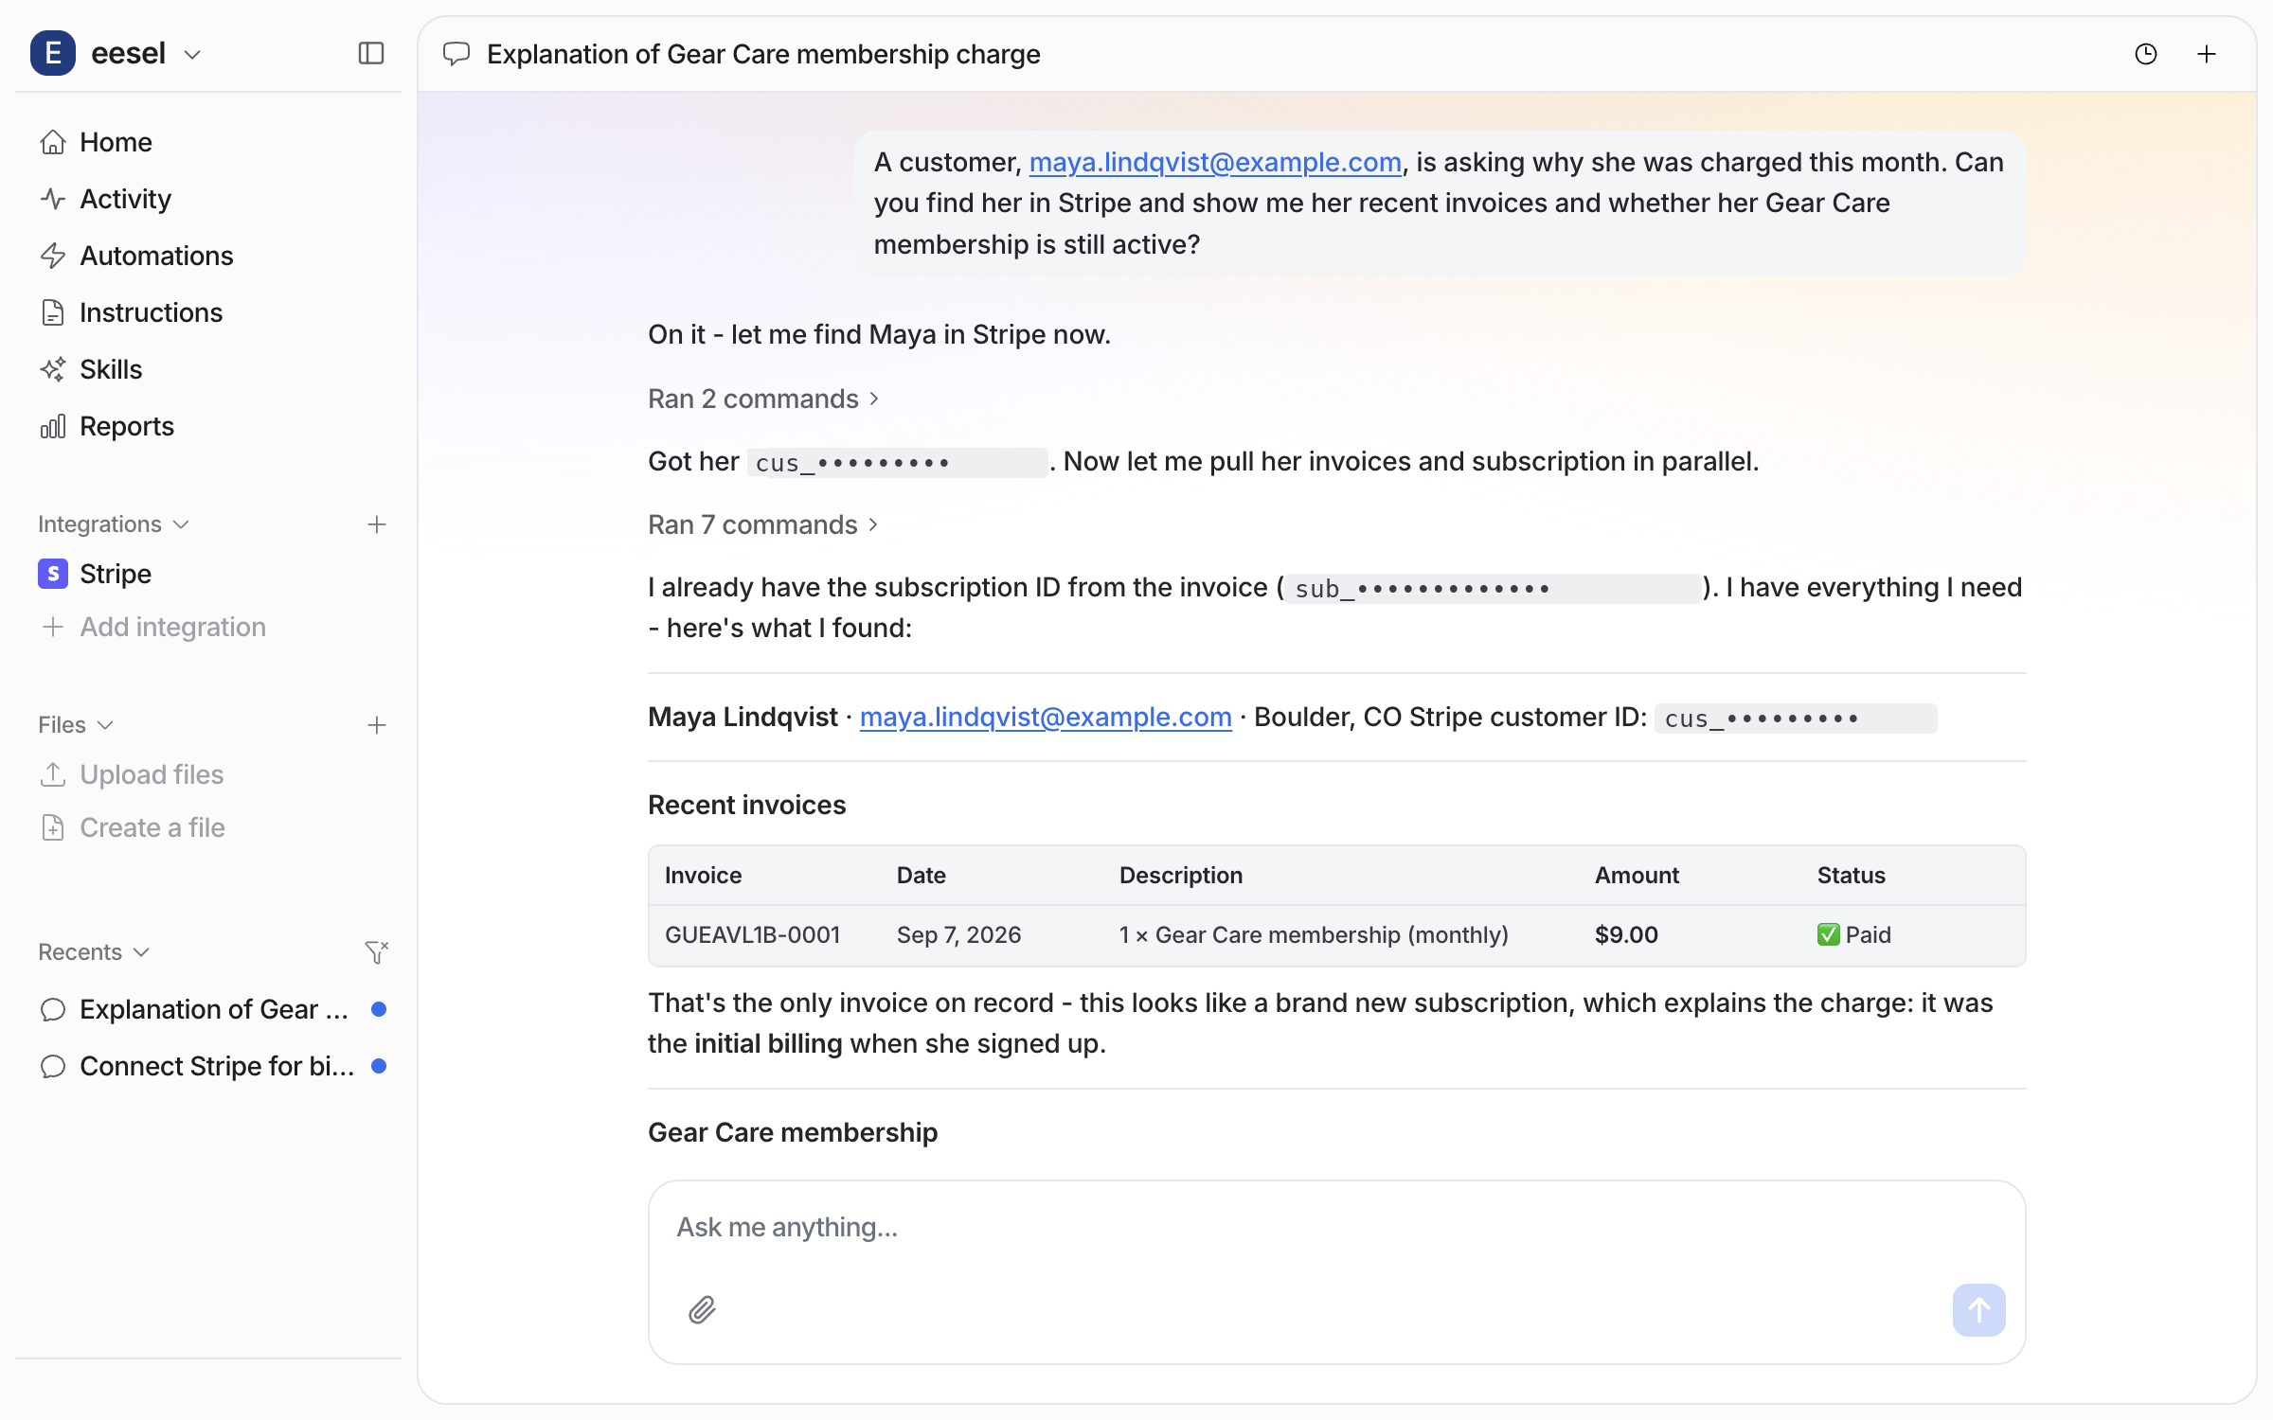Image resolution: width=2273 pixels, height=1420 pixels.
Task: Click the Sep 7, 2026 date cell
Action: pyautogui.click(x=958, y=935)
